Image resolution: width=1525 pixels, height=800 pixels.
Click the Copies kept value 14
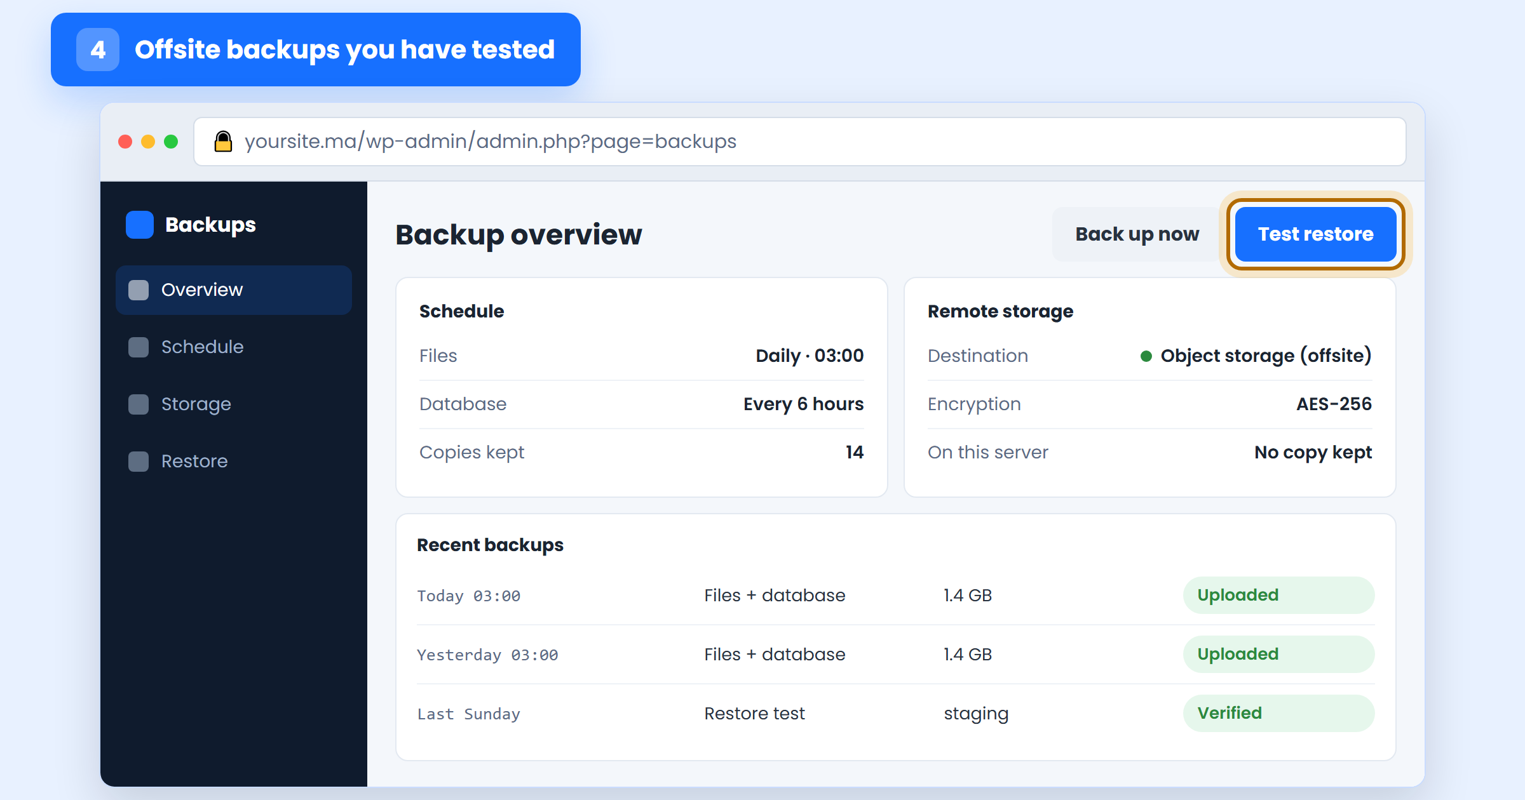[855, 452]
